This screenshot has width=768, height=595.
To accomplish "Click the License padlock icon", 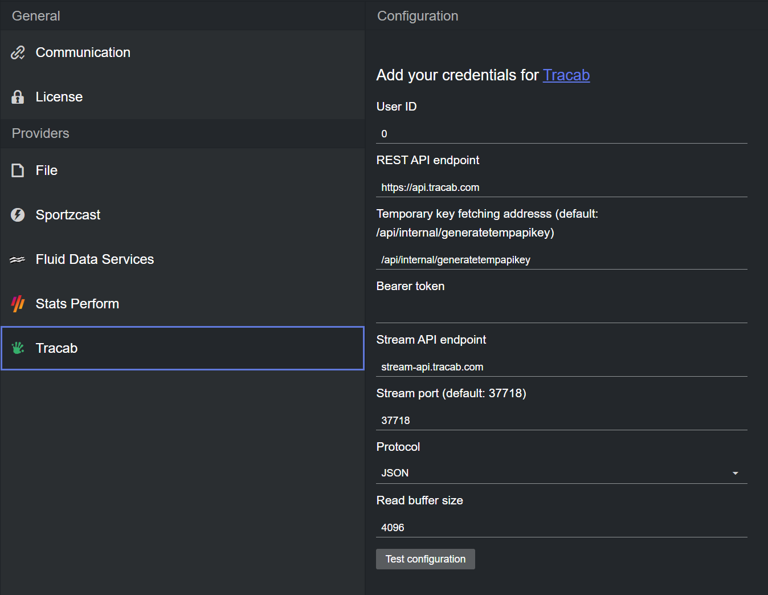I will [18, 97].
